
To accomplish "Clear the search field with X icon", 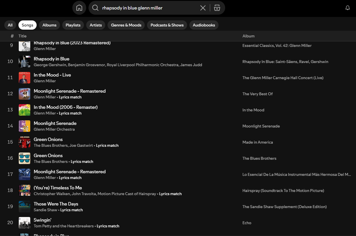I will pyautogui.click(x=203, y=8).
